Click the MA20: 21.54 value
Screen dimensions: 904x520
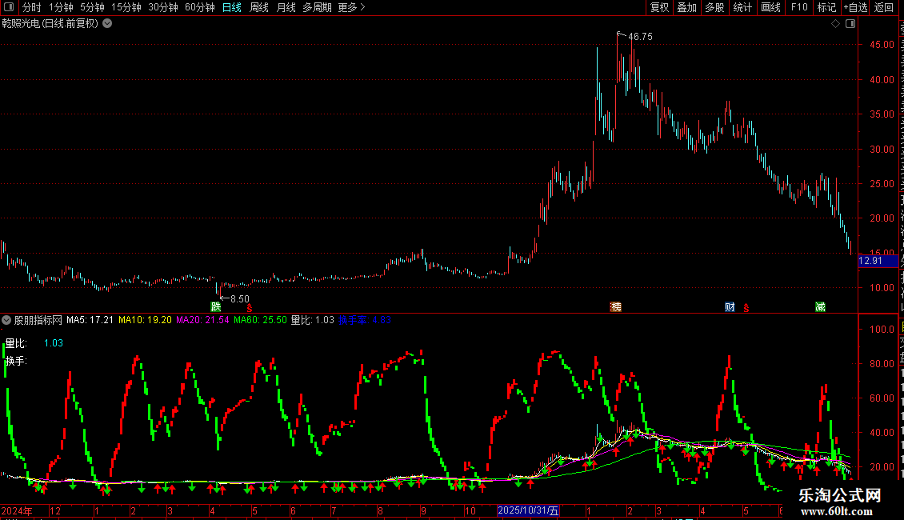(x=202, y=320)
